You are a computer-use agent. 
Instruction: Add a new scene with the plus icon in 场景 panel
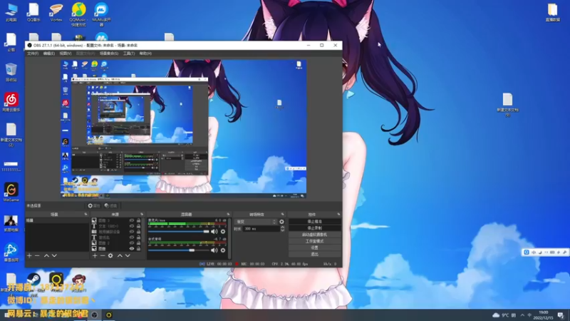click(29, 255)
